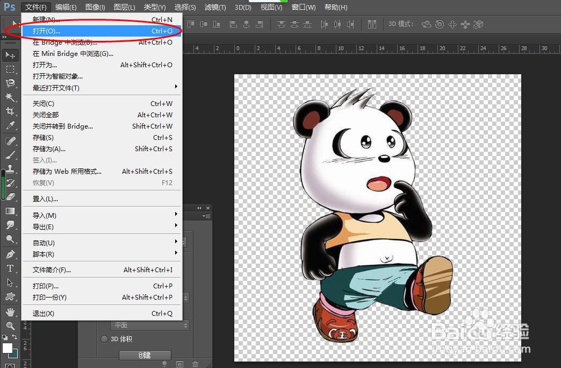
Task: Select the Gradient tool
Action: point(11,212)
